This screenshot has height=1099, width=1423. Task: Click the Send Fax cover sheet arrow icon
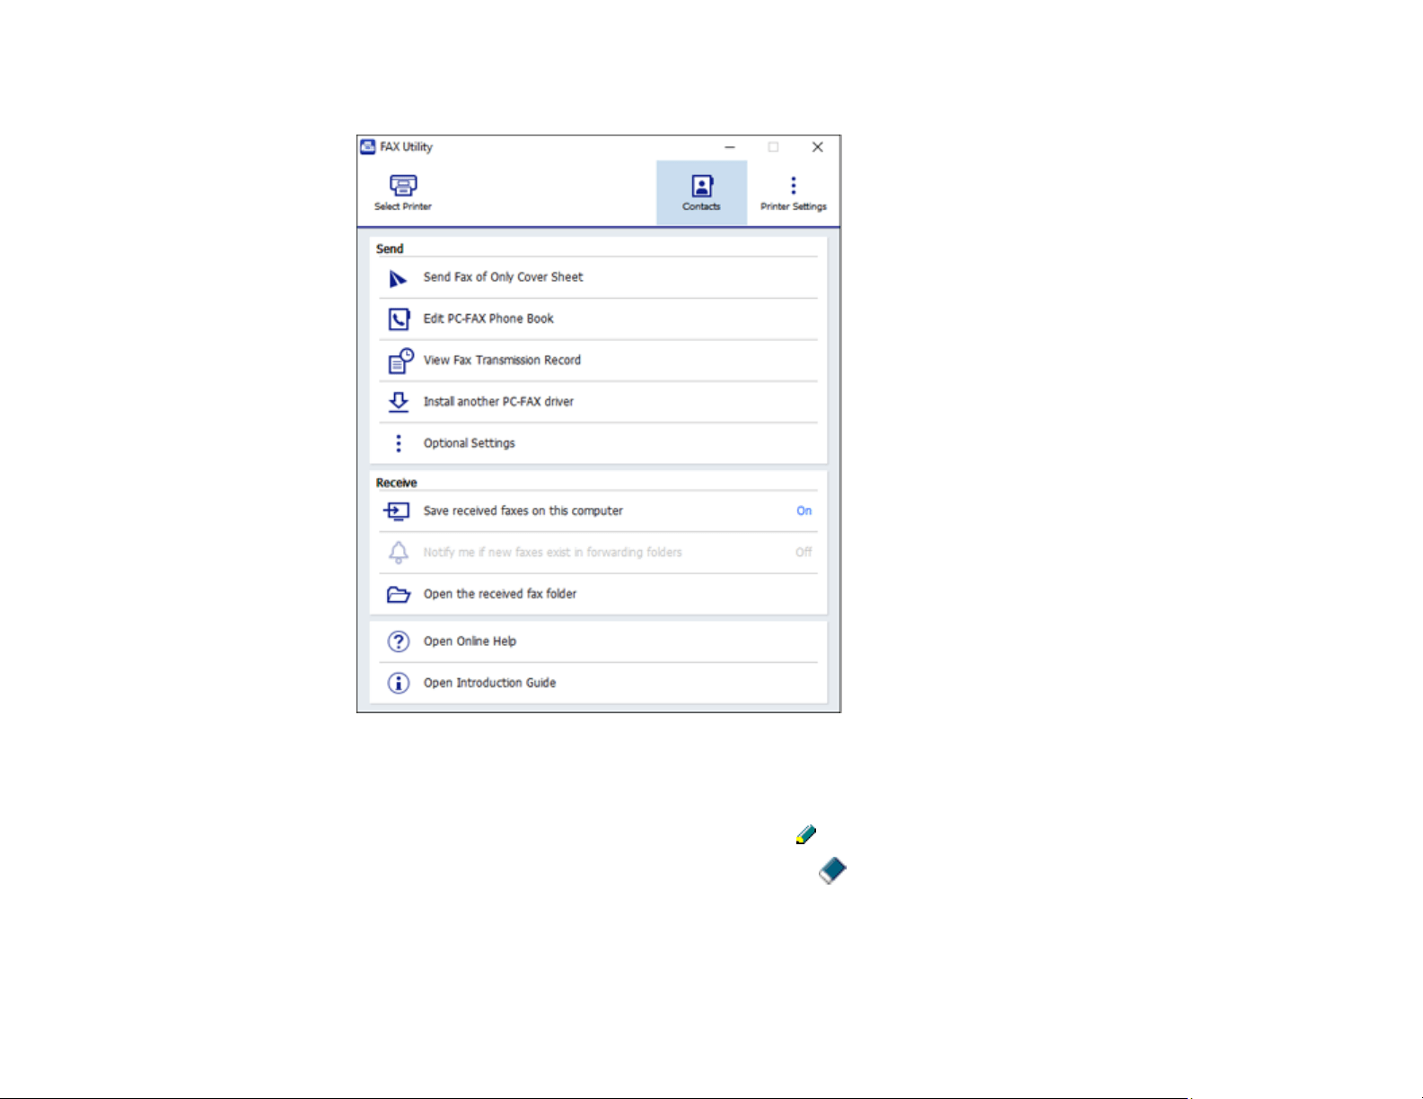coord(398,279)
